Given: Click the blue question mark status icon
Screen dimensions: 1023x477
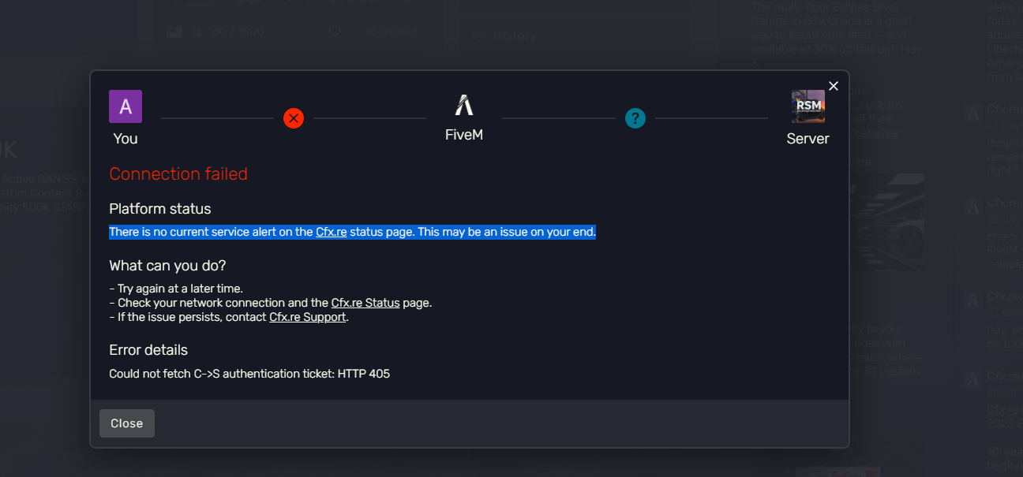Looking at the screenshot, I should 635,118.
